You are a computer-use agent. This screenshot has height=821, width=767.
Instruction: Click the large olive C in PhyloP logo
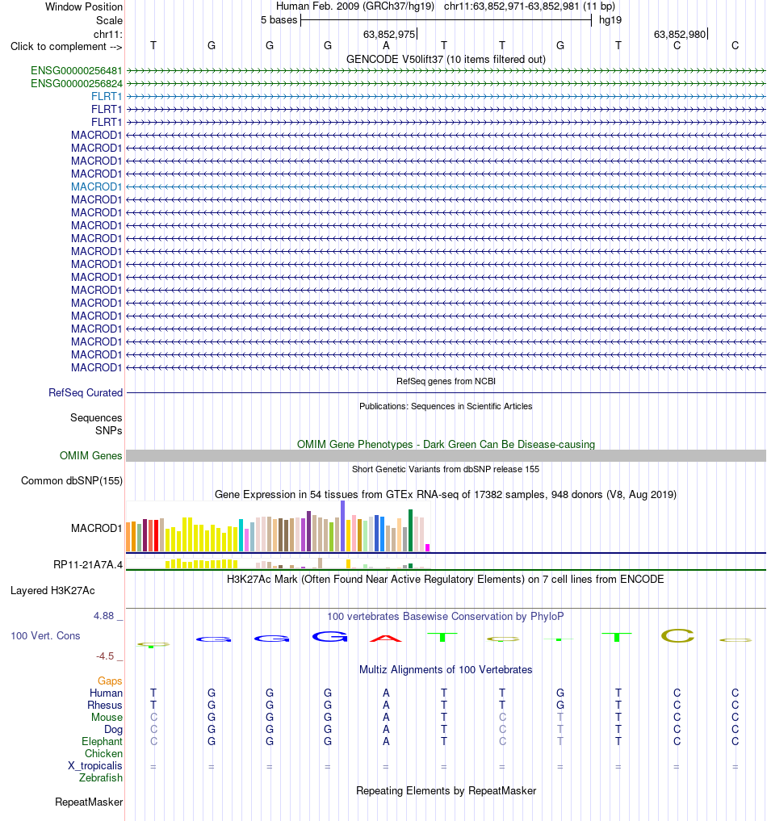[x=677, y=635]
